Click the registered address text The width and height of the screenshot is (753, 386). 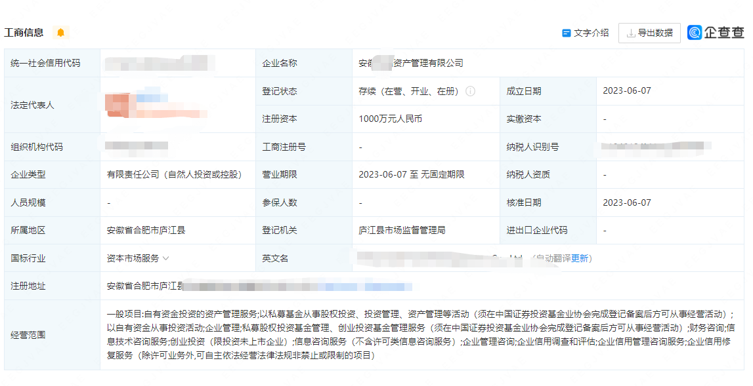pyautogui.click(x=259, y=286)
